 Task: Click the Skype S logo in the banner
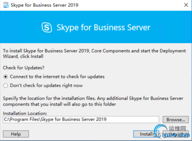(47, 27)
